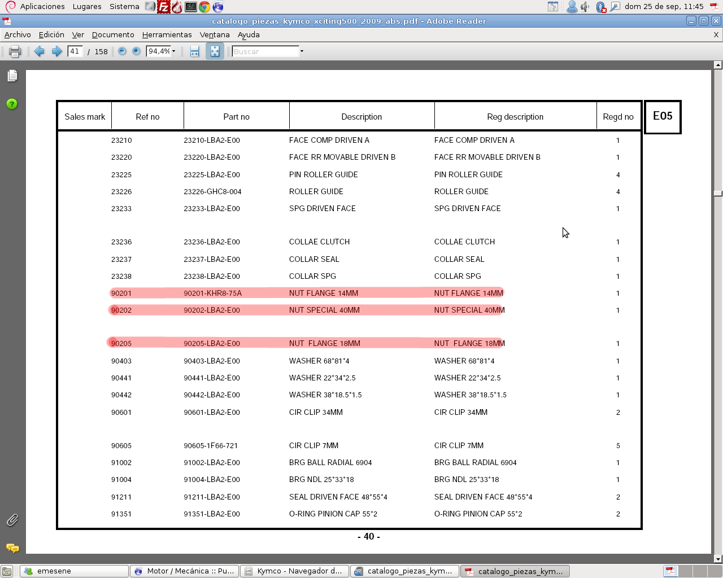Toggle the fit full page view button
Viewport: 723px width, 578px height.
(215, 51)
